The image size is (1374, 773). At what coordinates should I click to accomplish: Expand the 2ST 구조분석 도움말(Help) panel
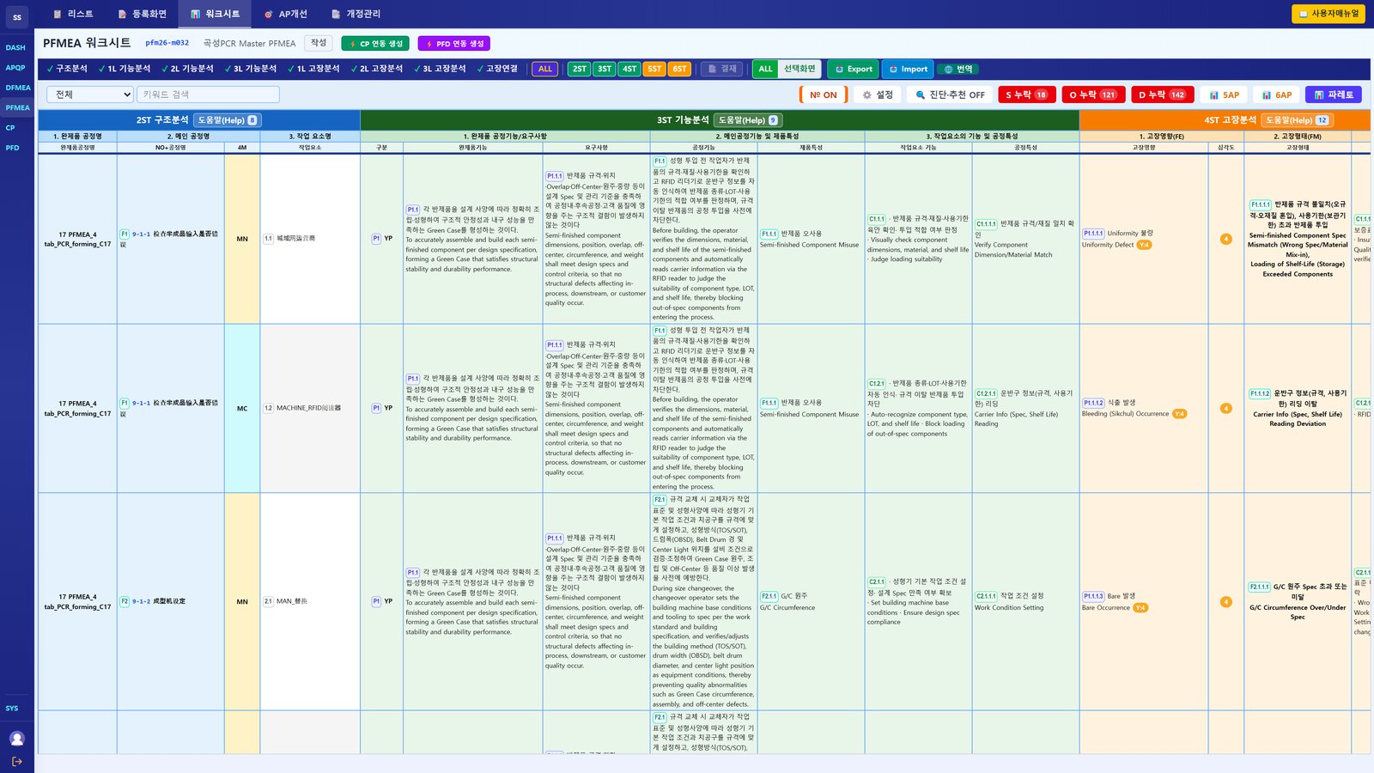pos(228,120)
